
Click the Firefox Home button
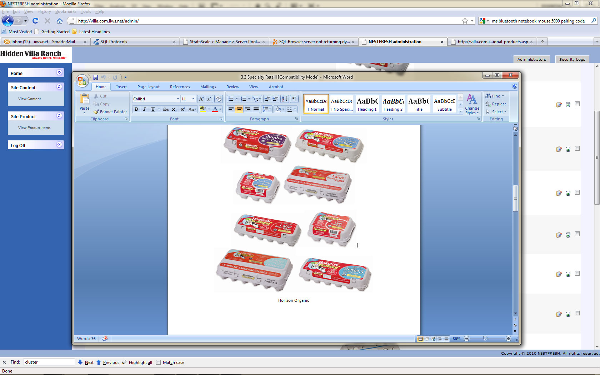point(60,21)
